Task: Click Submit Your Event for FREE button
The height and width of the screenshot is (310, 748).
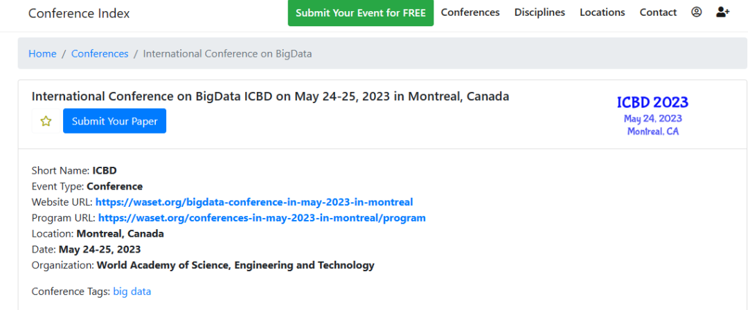Action: point(361,13)
